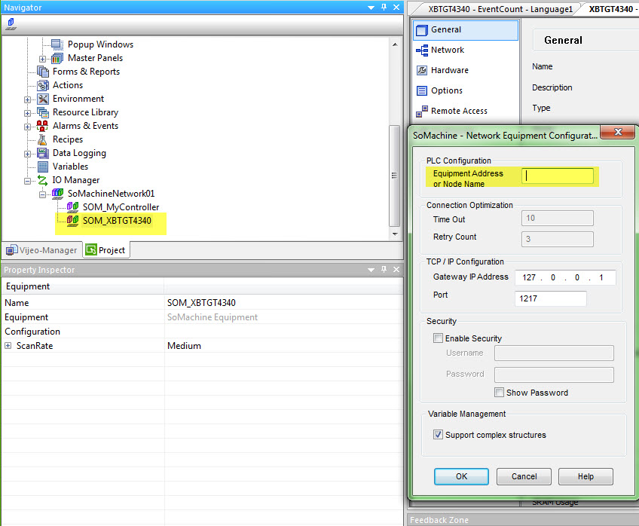Click the Variables table icon

(x=42, y=167)
